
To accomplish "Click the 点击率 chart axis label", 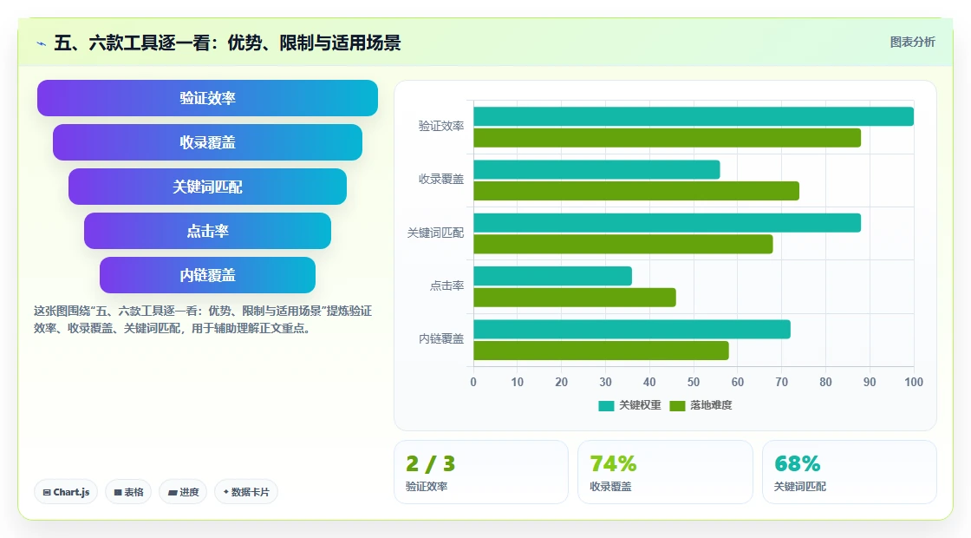I will point(446,286).
